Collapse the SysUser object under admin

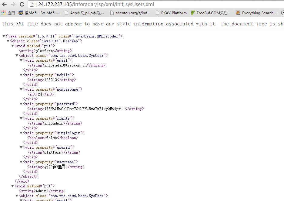coord(17,196)
